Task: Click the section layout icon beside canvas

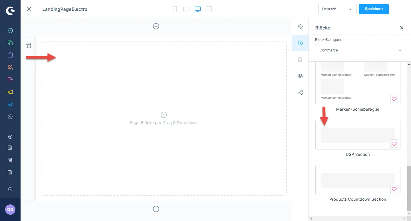Action: pyautogui.click(x=28, y=45)
